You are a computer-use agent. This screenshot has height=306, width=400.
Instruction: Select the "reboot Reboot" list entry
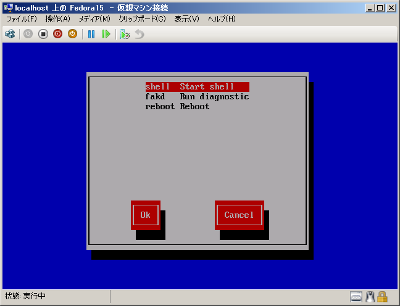tap(177, 107)
